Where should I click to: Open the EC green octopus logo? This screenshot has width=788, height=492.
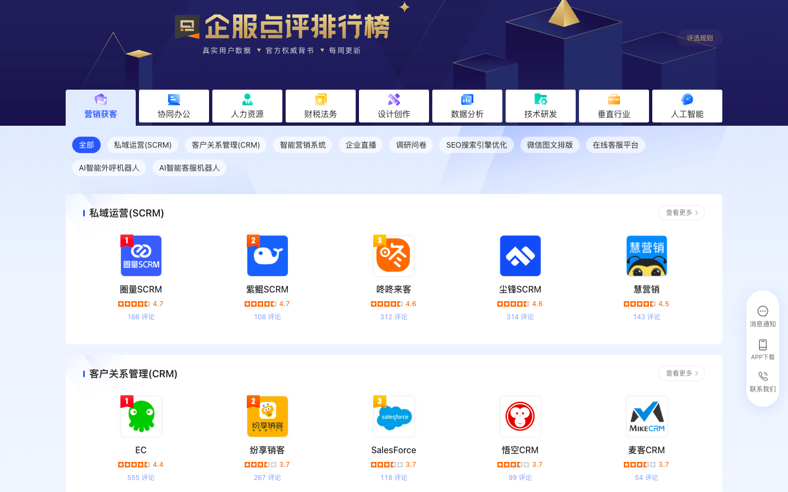[x=141, y=417]
